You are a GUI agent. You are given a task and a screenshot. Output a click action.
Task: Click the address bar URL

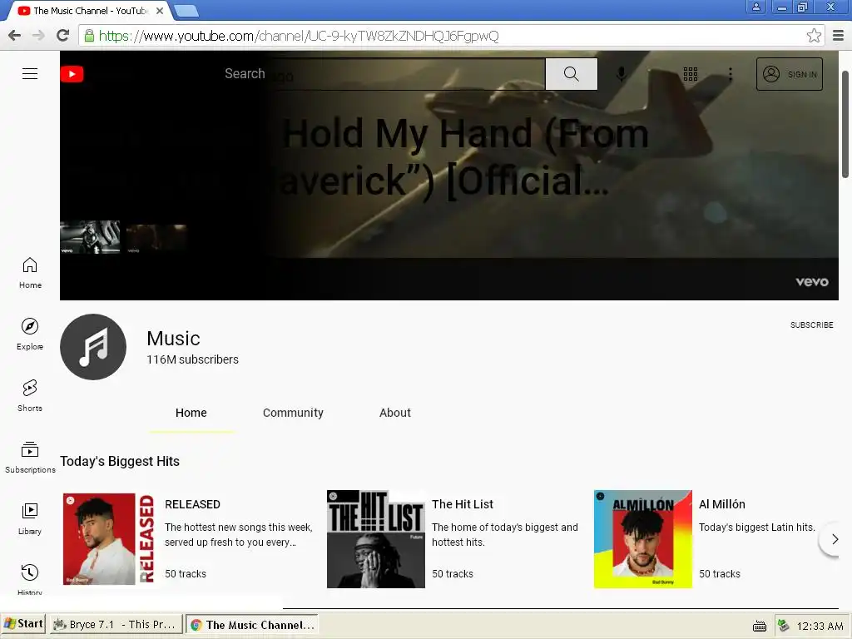pyautogui.click(x=299, y=36)
